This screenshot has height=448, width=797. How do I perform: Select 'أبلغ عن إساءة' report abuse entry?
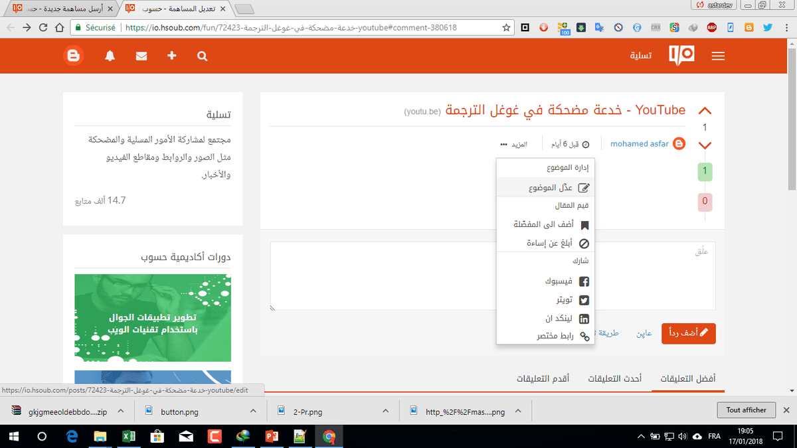545,244
